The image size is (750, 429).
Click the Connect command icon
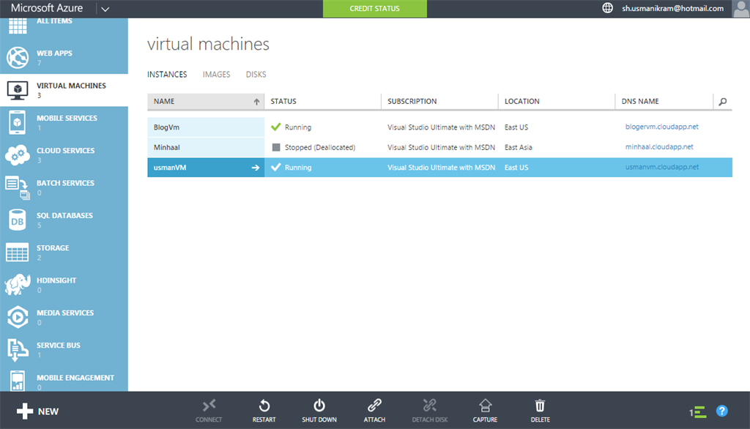click(x=209, y=406)
